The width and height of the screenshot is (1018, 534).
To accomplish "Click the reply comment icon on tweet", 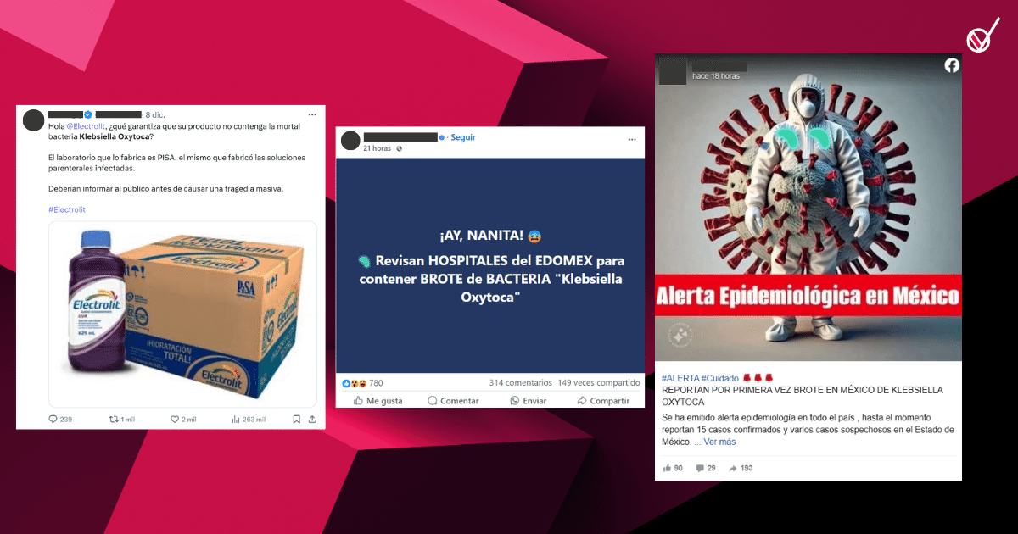I will click(53, 419).
